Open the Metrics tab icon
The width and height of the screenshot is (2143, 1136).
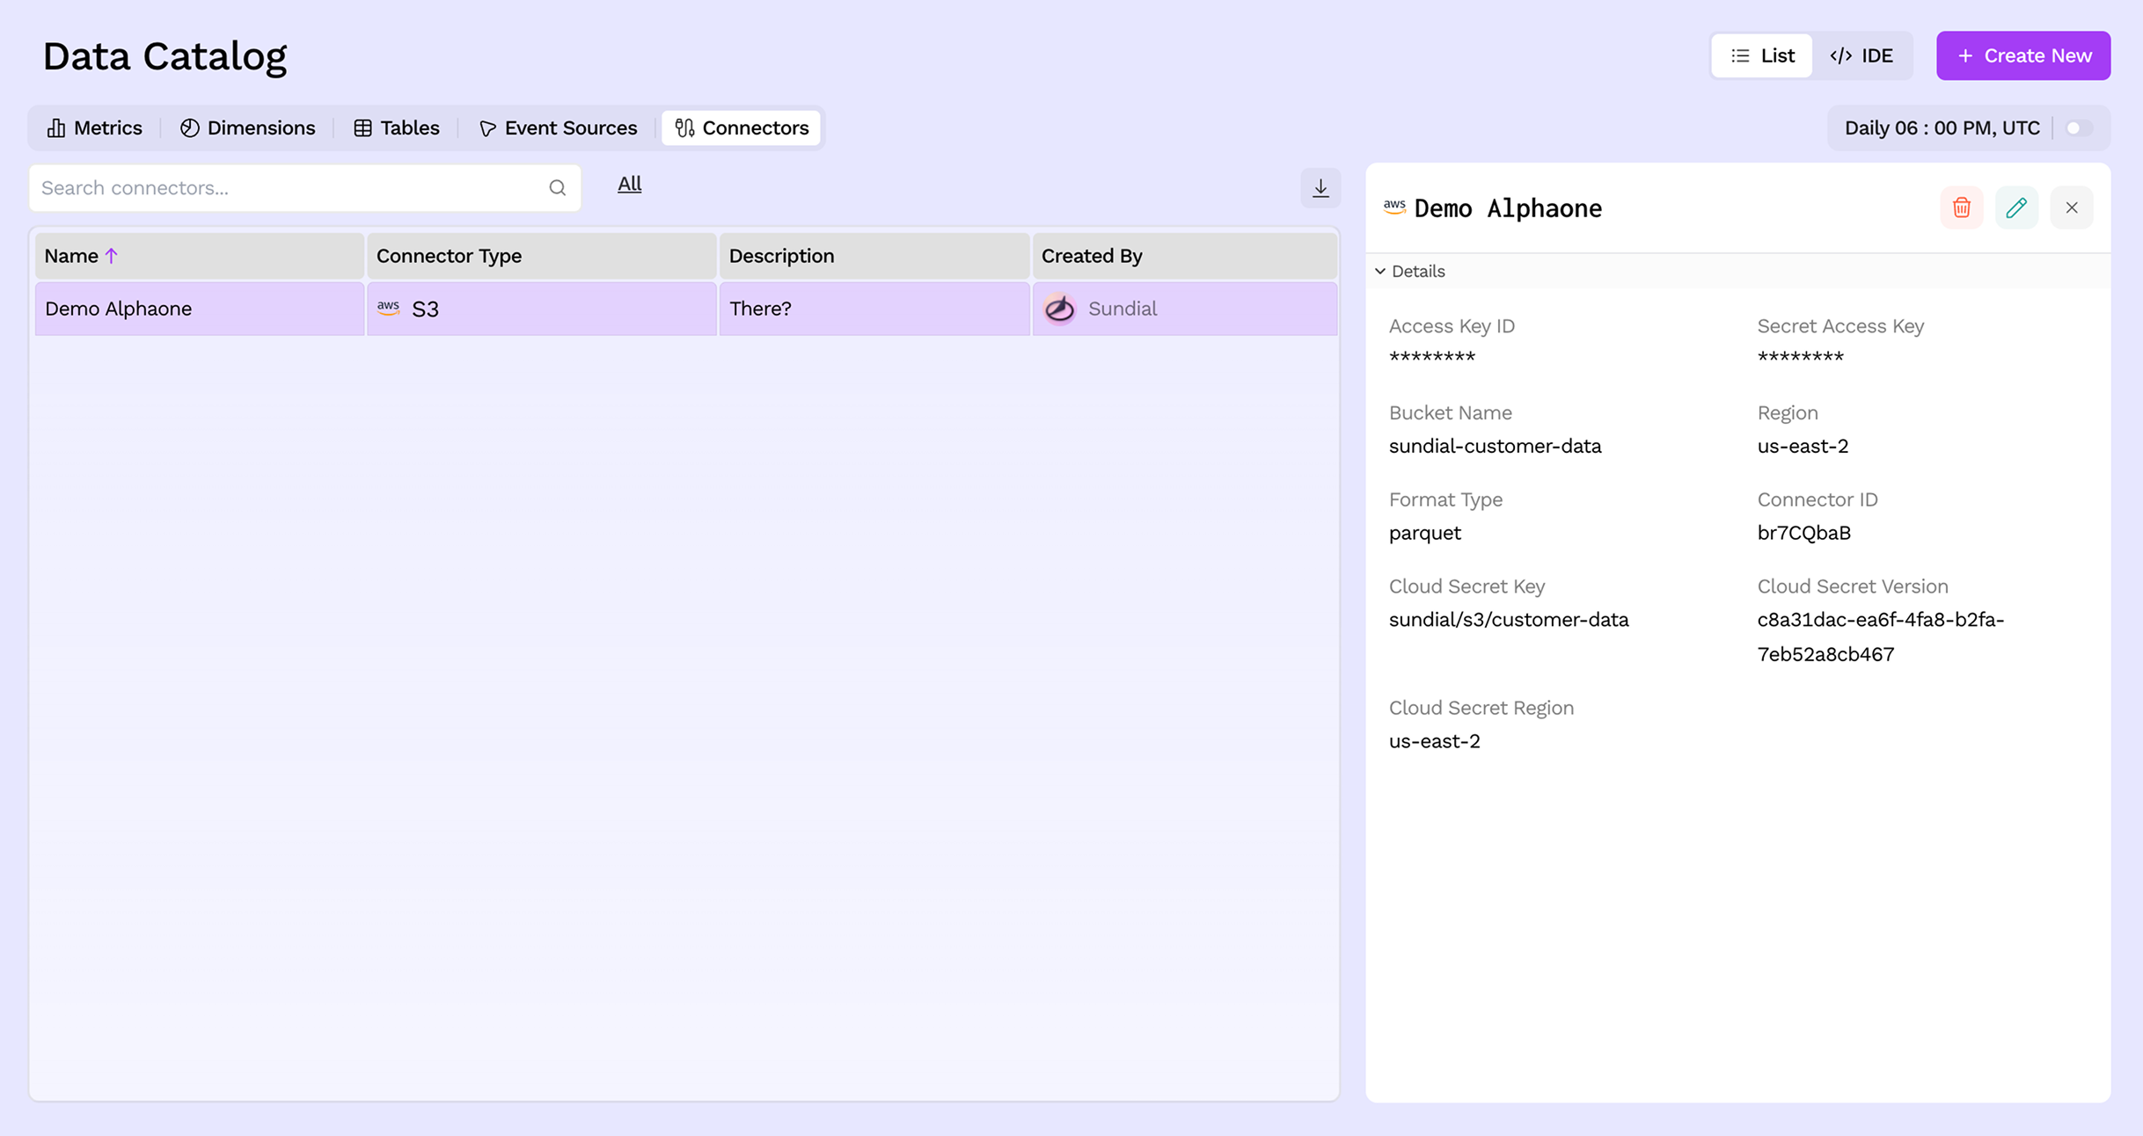point(56,127)
